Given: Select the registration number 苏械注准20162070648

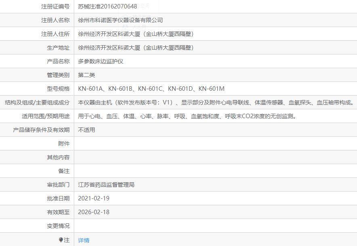Looking at the screenshot, I should [x=107, y=6].
